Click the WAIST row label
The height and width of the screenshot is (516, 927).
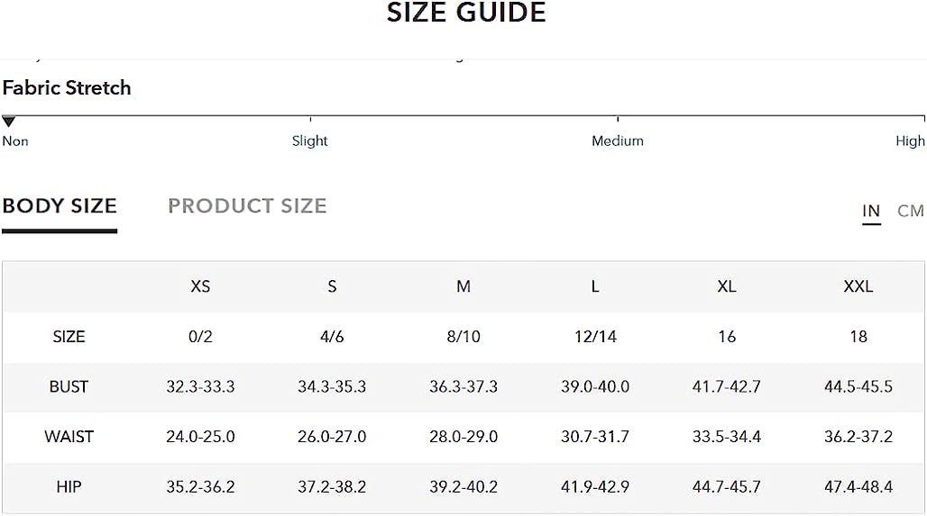tap(69, 437)
